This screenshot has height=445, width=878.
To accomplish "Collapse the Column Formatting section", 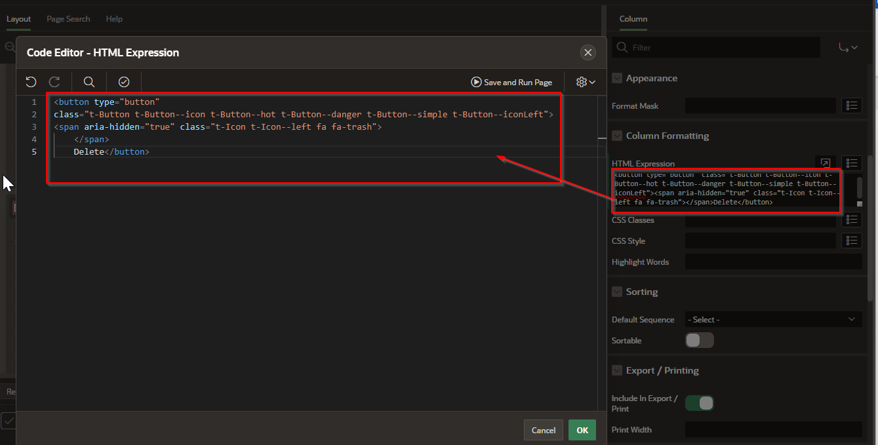I will point(617,136).
